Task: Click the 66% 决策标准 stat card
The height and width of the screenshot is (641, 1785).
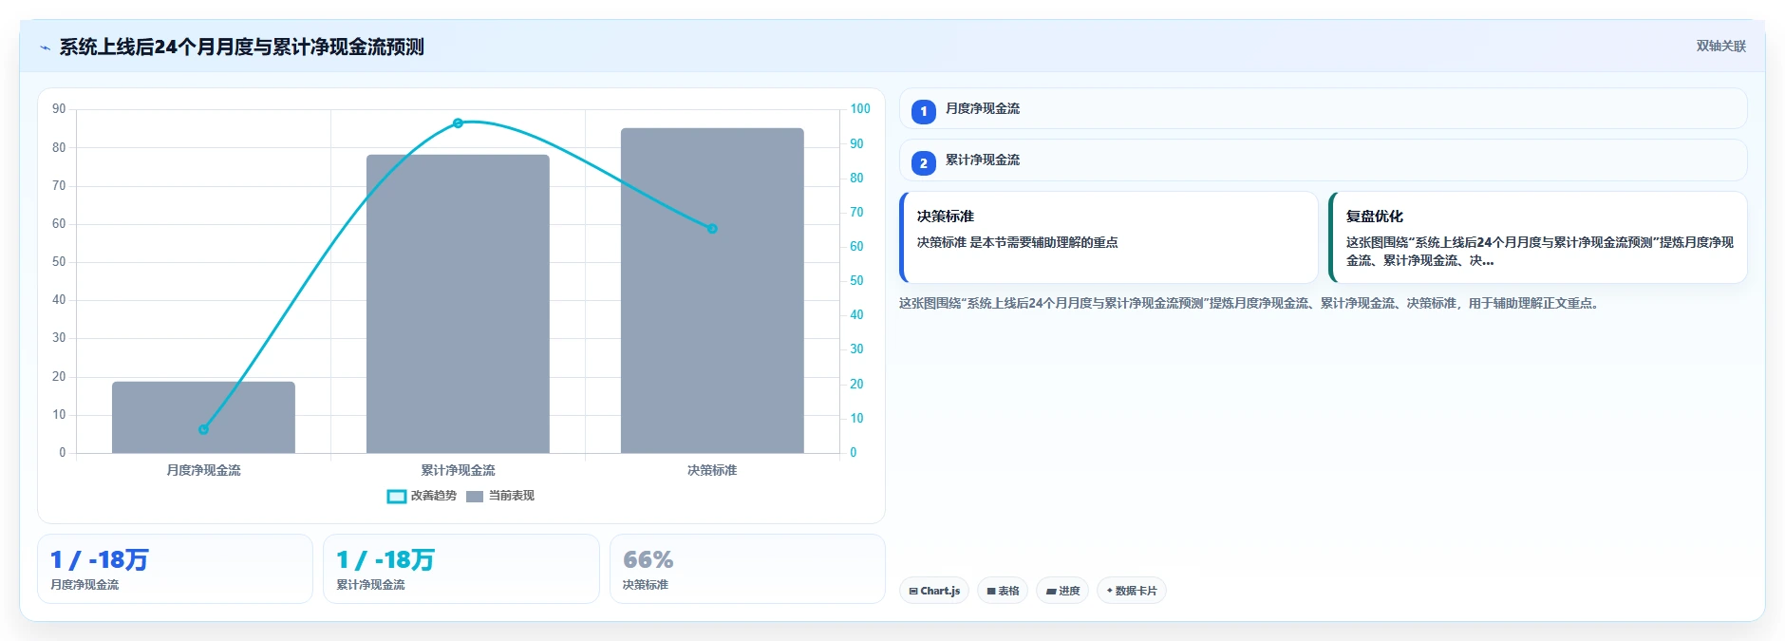Action: pos(747,569)
